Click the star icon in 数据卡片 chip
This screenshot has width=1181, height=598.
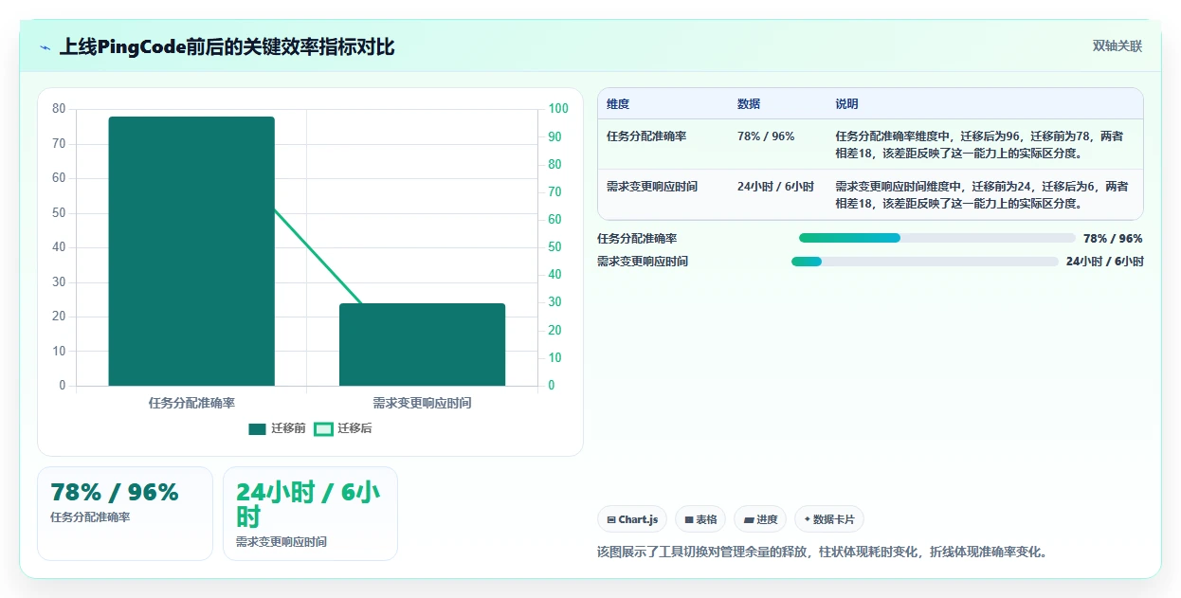click(x=808, y=519)
